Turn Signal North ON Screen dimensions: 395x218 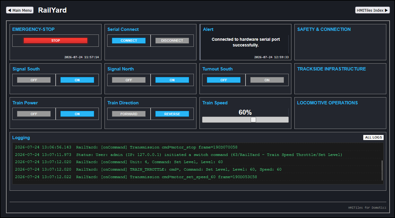pyautogui.click(x=172, y=80)
